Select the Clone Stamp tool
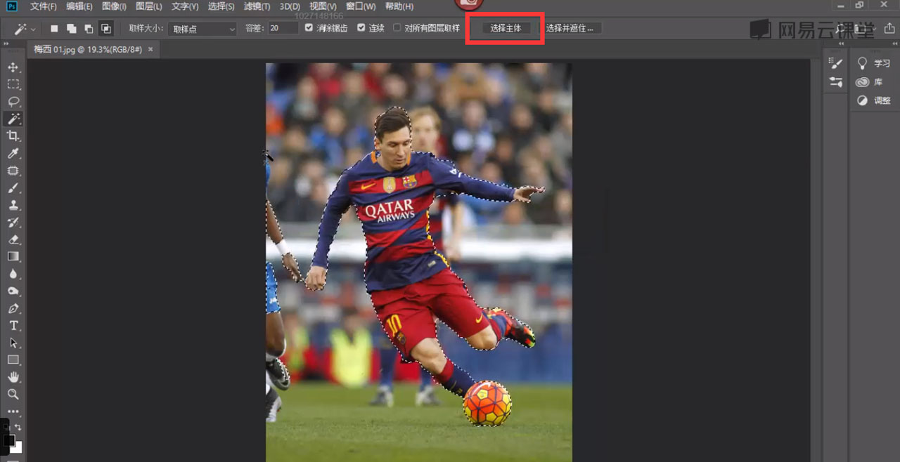Viewport: 900px width, 462px height. [13, 205]
